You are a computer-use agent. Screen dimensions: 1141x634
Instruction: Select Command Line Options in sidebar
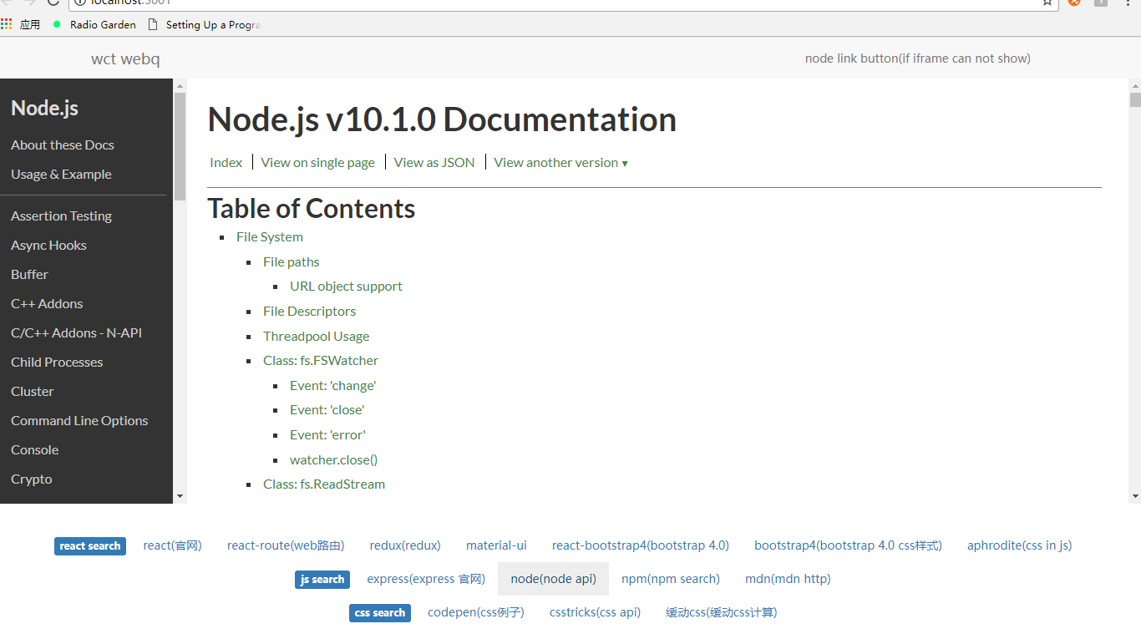[x=79, y=421]
